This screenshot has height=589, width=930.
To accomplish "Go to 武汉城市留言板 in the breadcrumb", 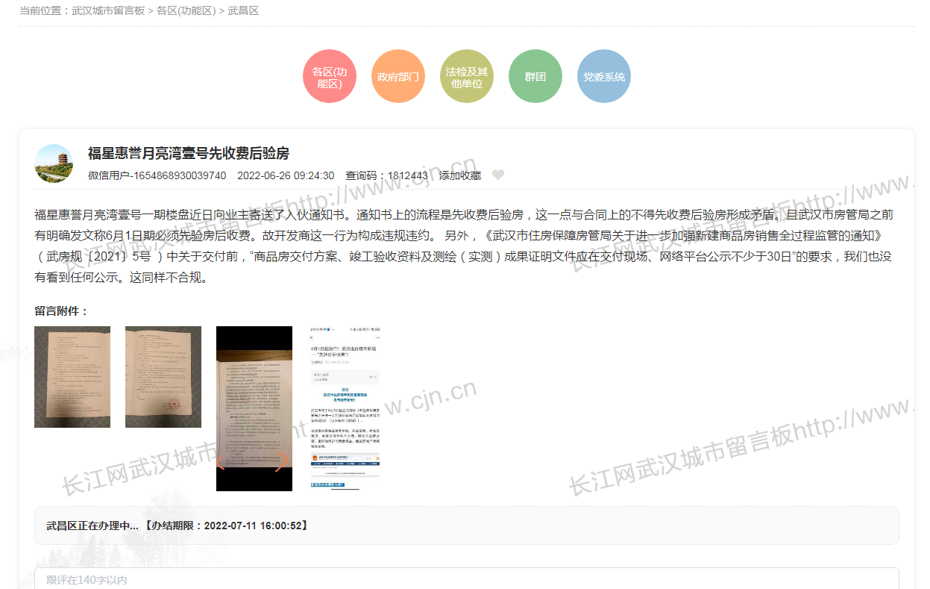I will point(108,11).
